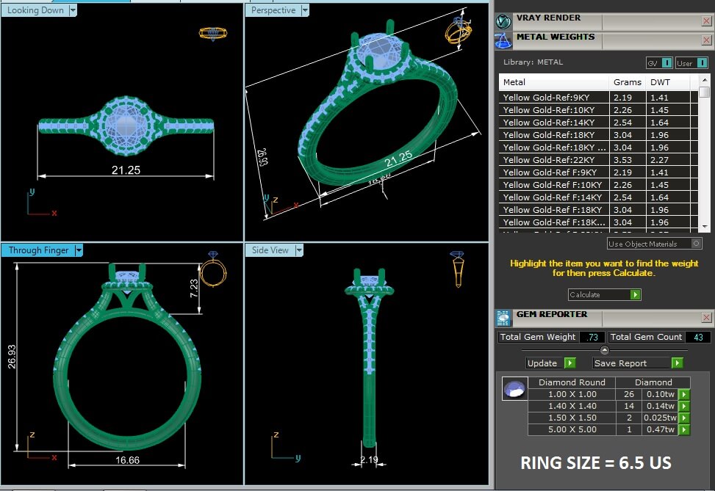Toggle the GV library switch
This screenshot has height=491, width=715.
click(x=666, y=63)
